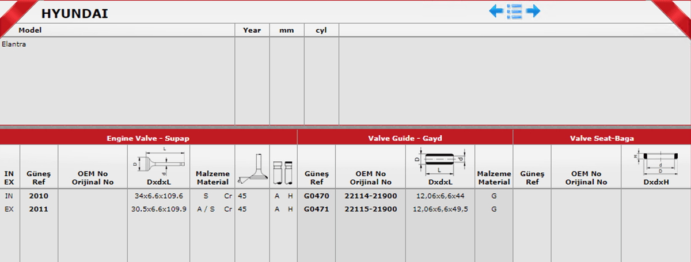Click valve seat OEM No Orijinal No header
The image size is (691, 262).
586,177
